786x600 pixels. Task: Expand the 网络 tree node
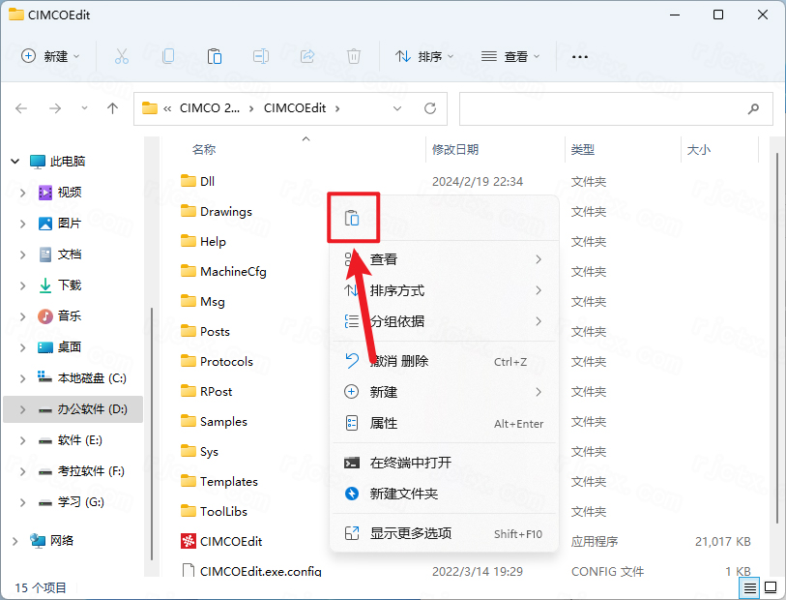15,541
